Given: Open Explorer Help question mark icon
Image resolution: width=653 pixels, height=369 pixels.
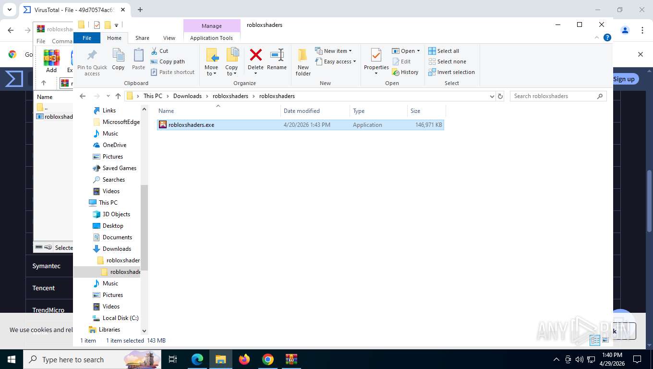Looking at the screenshot, I should tap(607, 37).
